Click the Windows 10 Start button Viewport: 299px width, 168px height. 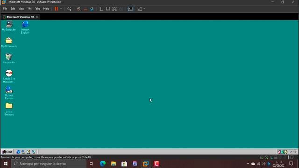[6, 164]
